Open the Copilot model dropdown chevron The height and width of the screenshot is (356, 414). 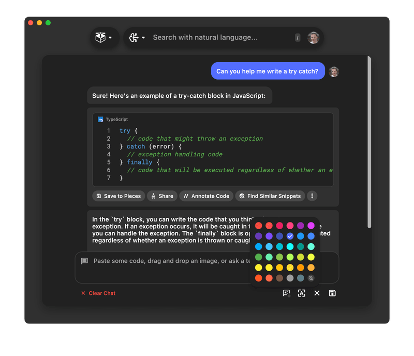[144, 37]
